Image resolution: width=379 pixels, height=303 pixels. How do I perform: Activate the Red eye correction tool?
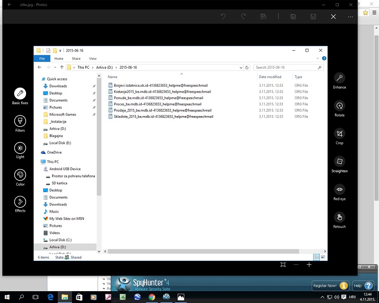(339, 189)
